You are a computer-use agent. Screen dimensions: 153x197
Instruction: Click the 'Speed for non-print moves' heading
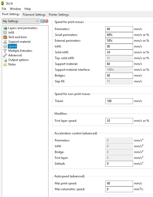coord(72,94)
